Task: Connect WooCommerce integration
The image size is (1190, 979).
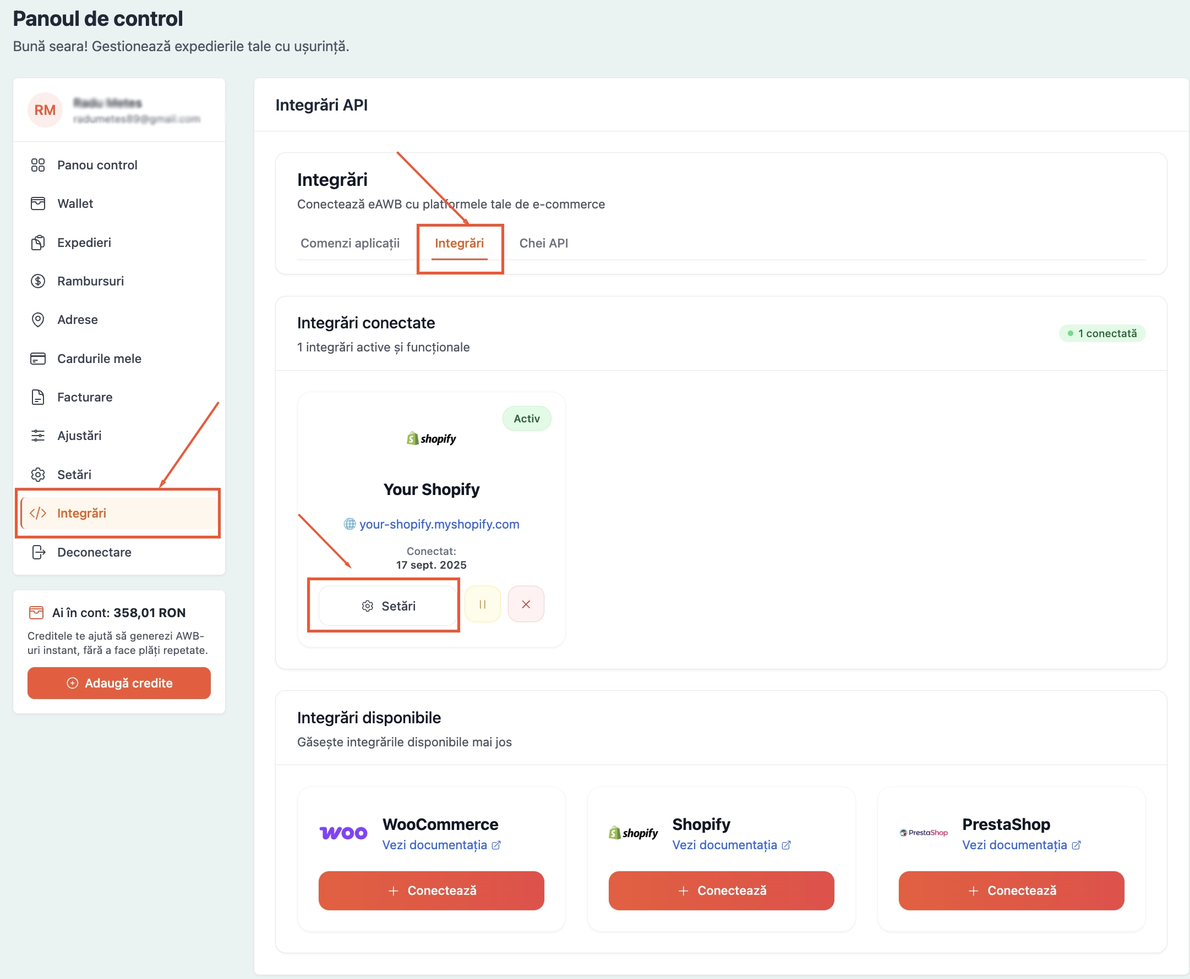Action: [x=431, y=890]
